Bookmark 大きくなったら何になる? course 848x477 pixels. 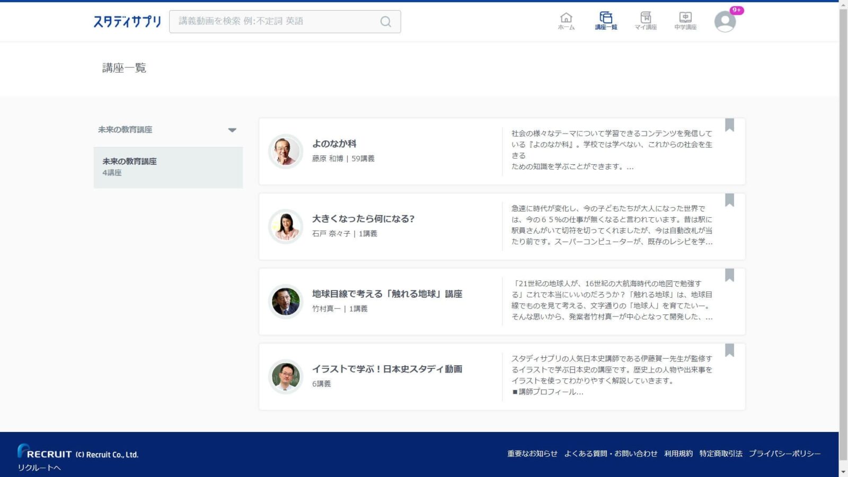point(729,200)
